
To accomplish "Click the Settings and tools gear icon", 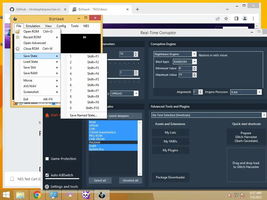I will pyautogui.click(x=47, y=187).
